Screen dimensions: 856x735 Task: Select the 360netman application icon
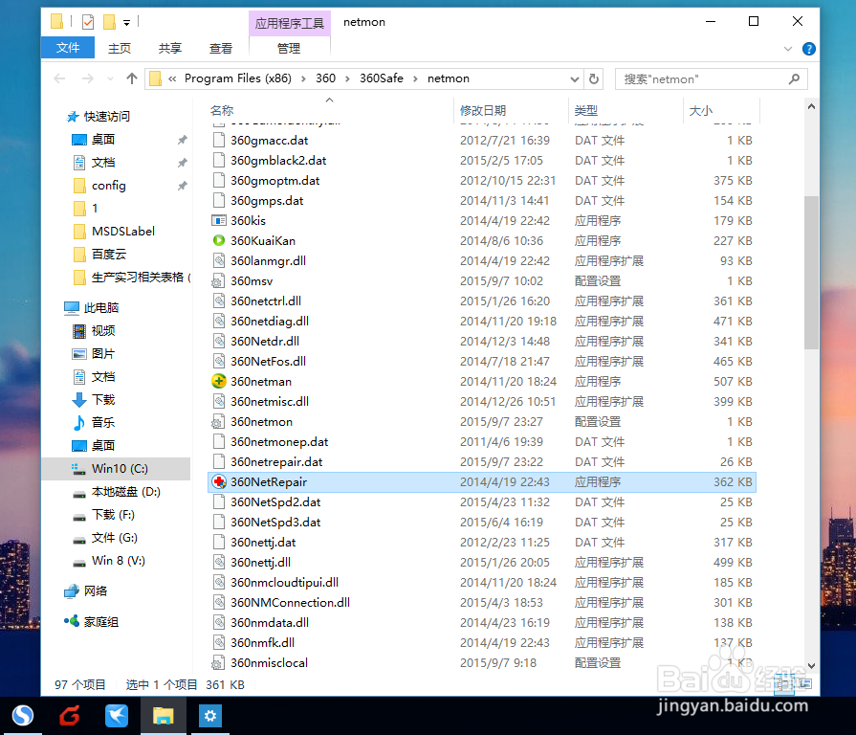219,381
